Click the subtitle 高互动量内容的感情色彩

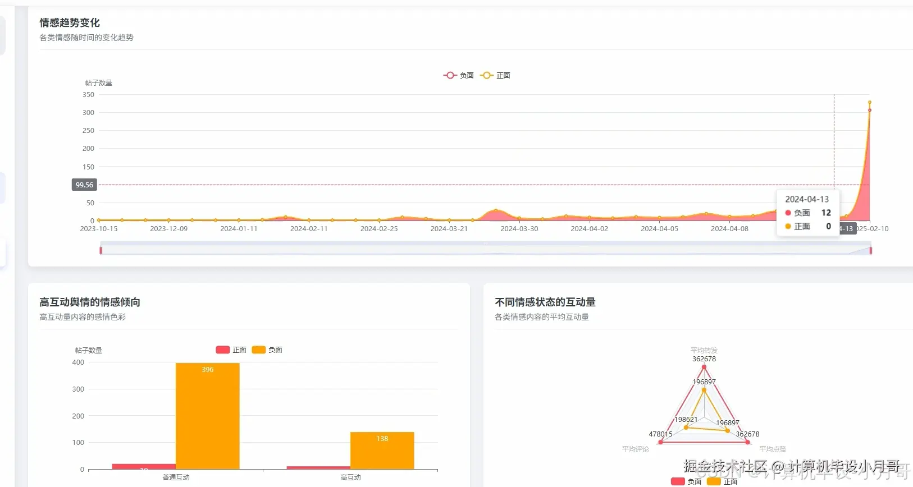point(83,317)
